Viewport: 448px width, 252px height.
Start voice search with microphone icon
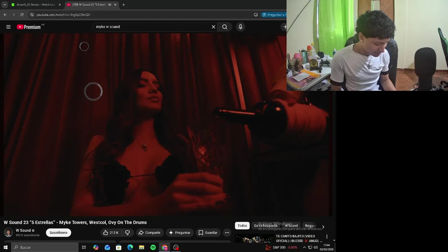[240, 27]
